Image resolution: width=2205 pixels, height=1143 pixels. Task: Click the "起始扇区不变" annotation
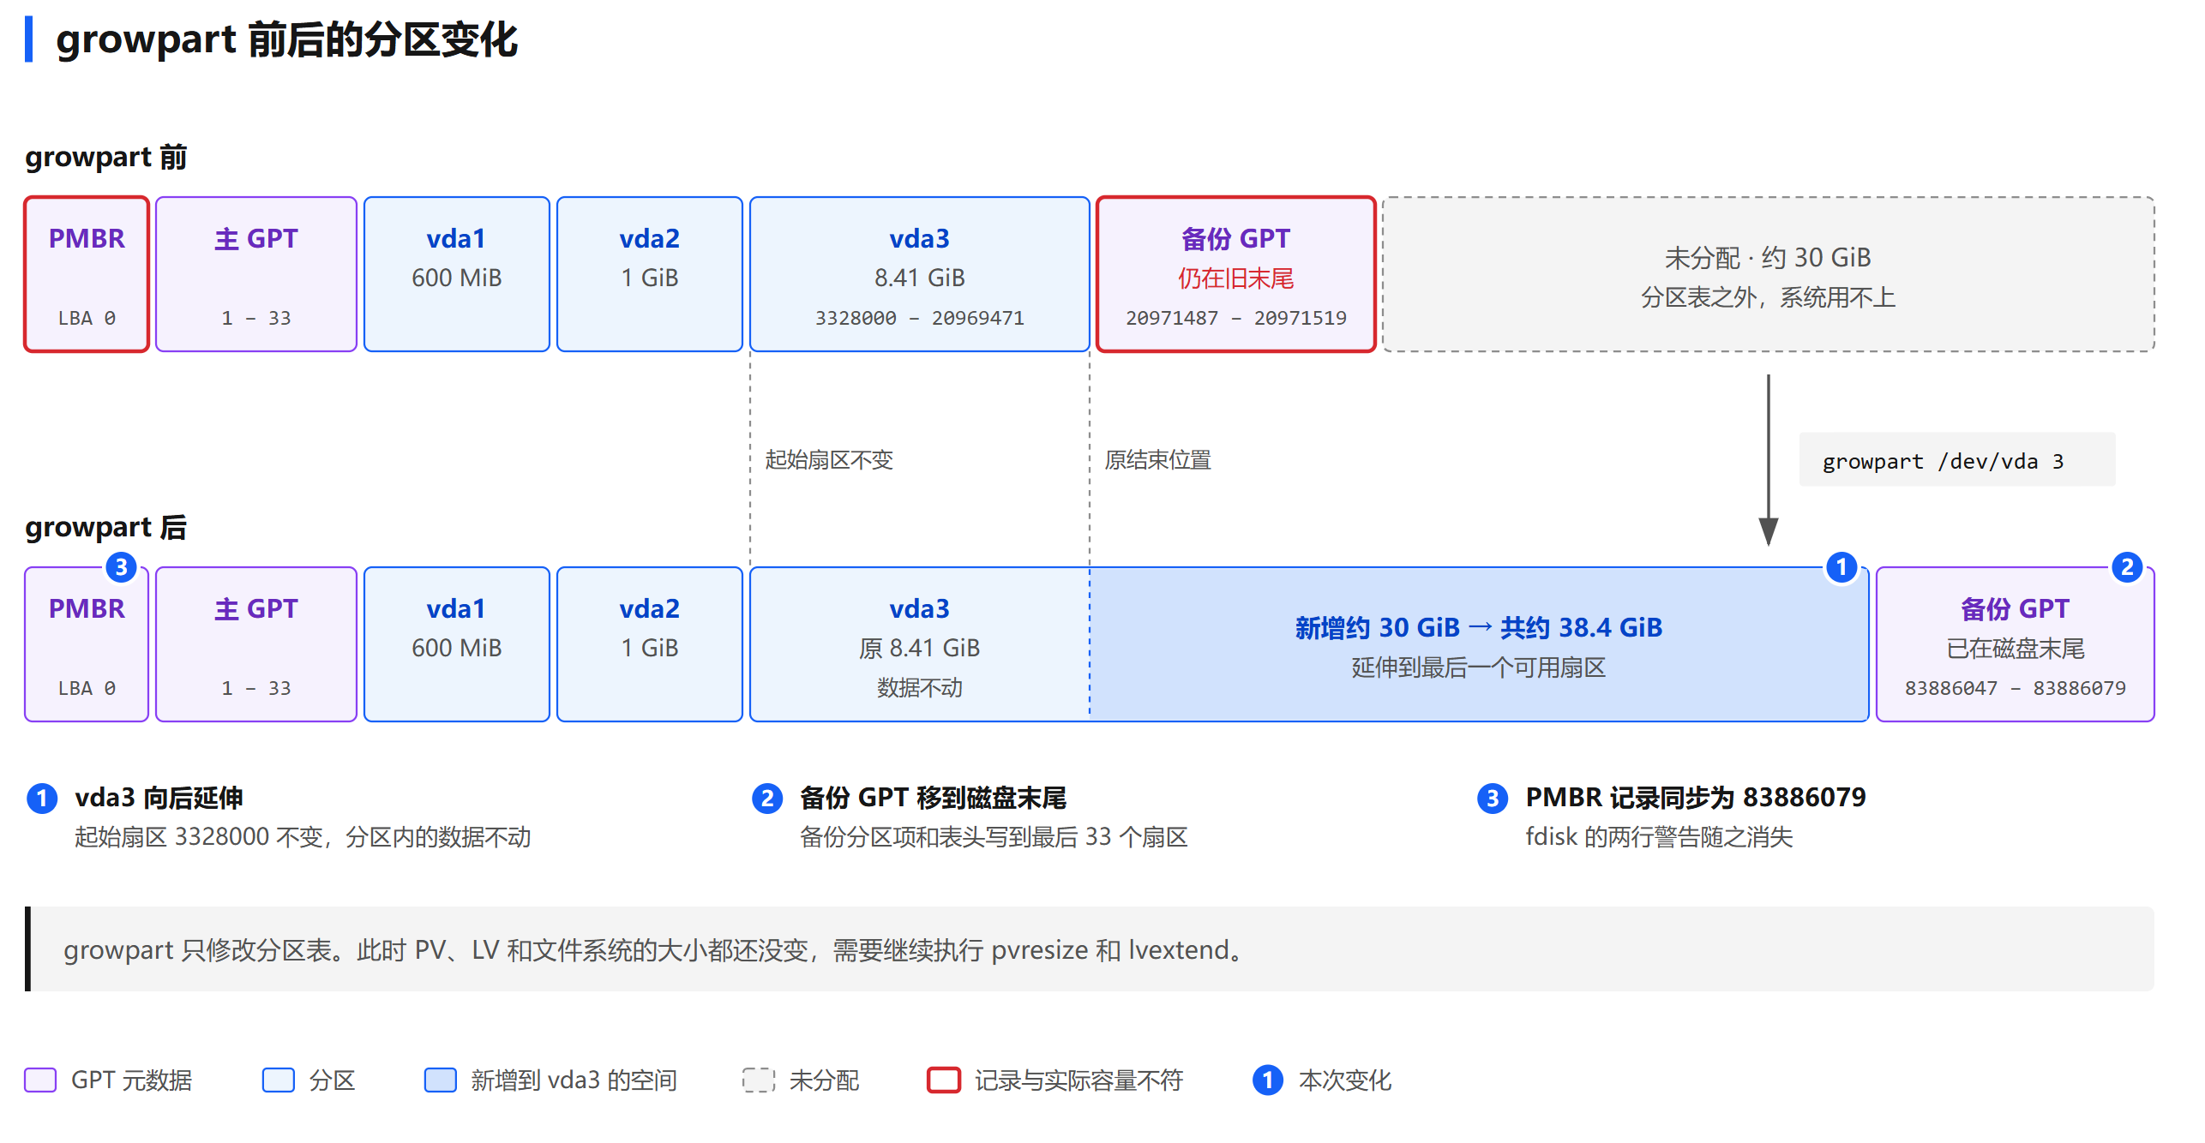(829, 460)
